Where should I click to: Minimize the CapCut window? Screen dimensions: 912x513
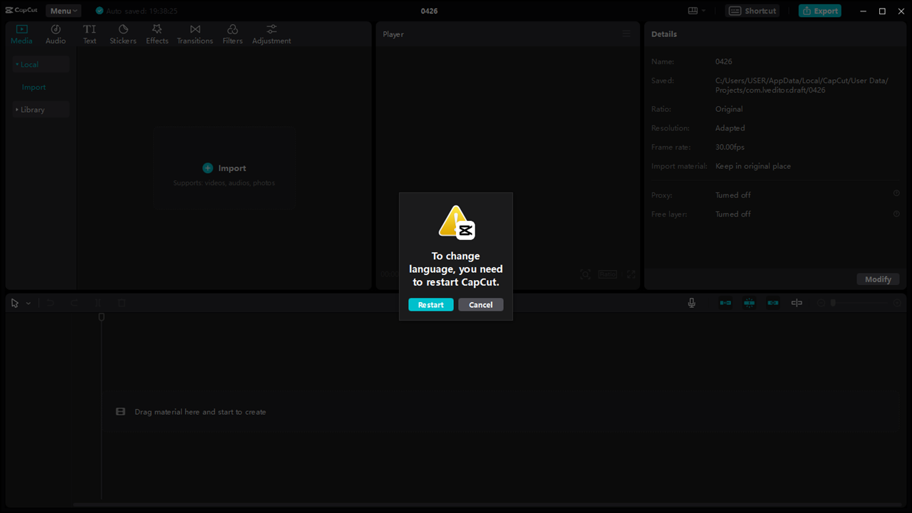coord(864,11)
